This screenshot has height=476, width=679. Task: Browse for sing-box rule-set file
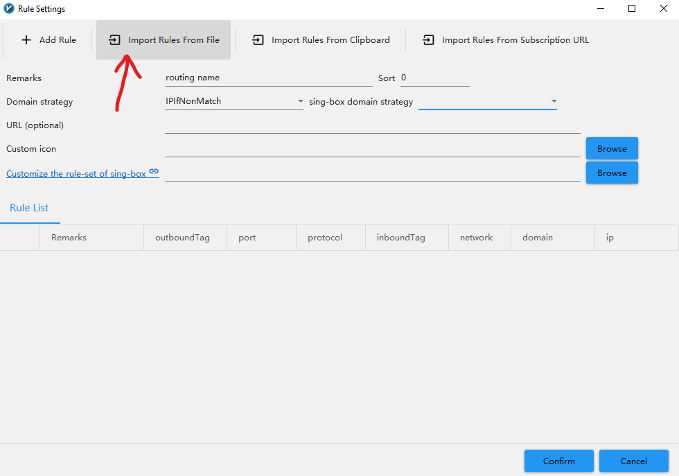click(611, 173)
